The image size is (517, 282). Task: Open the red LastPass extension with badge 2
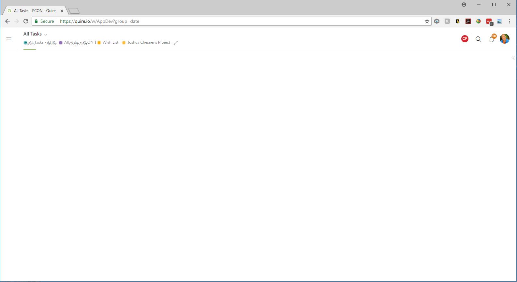click(490, 22)
